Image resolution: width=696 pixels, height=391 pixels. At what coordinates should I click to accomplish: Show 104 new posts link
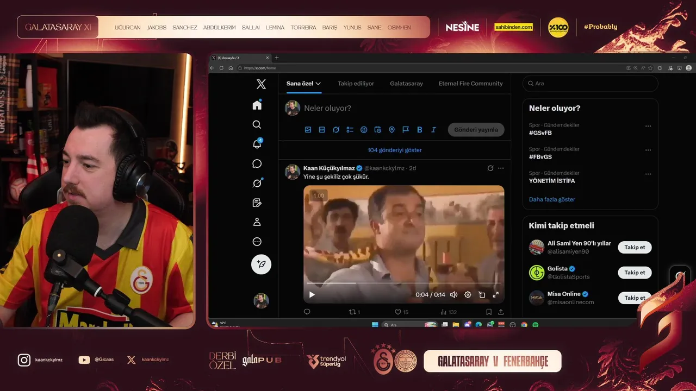395,150
